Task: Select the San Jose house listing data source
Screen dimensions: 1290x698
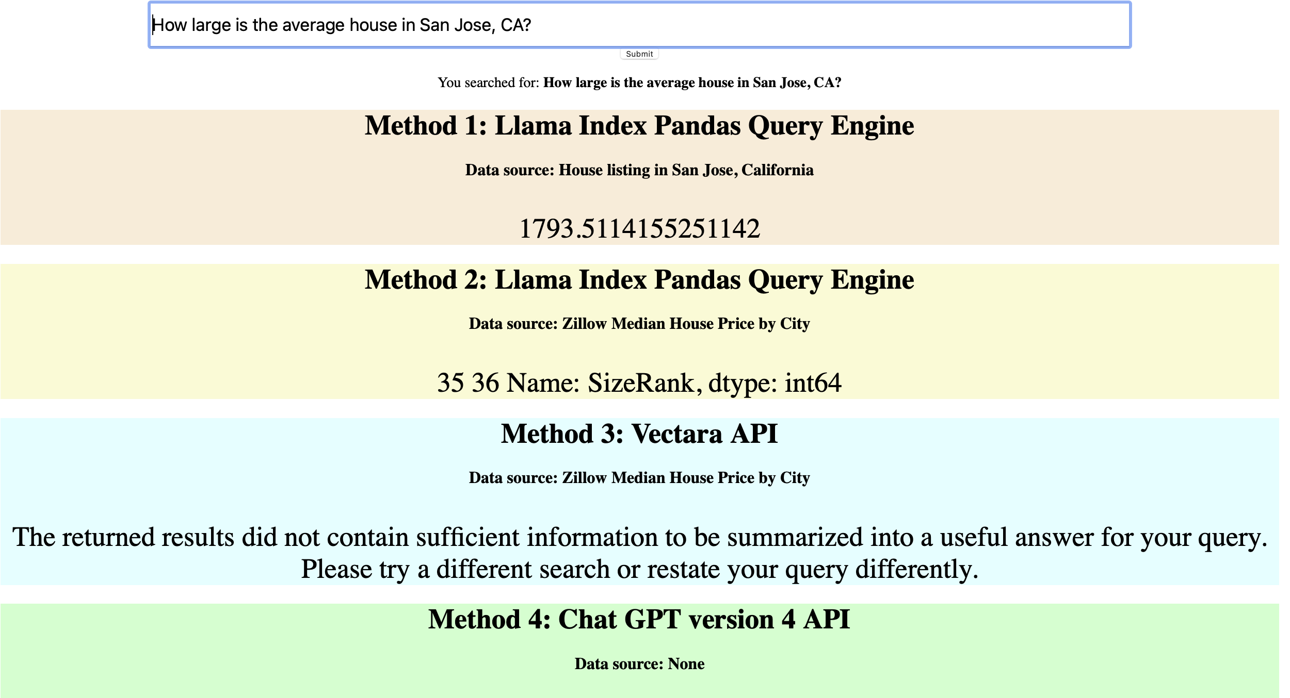Action: tap(639, 170)
